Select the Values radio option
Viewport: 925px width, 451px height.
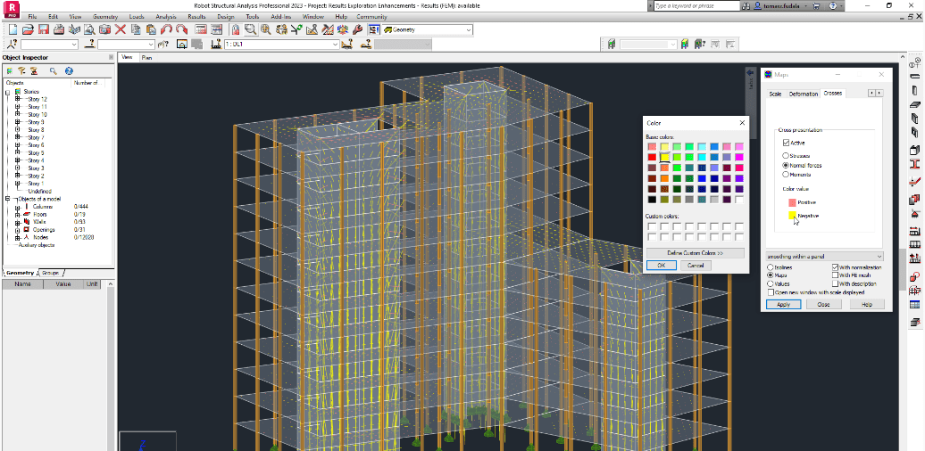click(x=770, y=283)
